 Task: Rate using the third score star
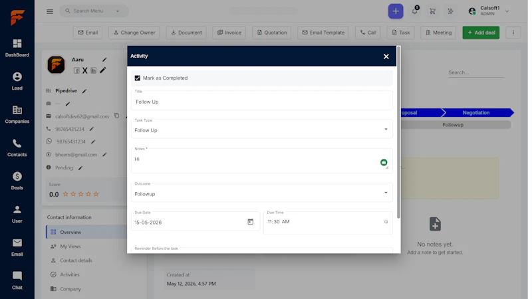click(80, 194)
